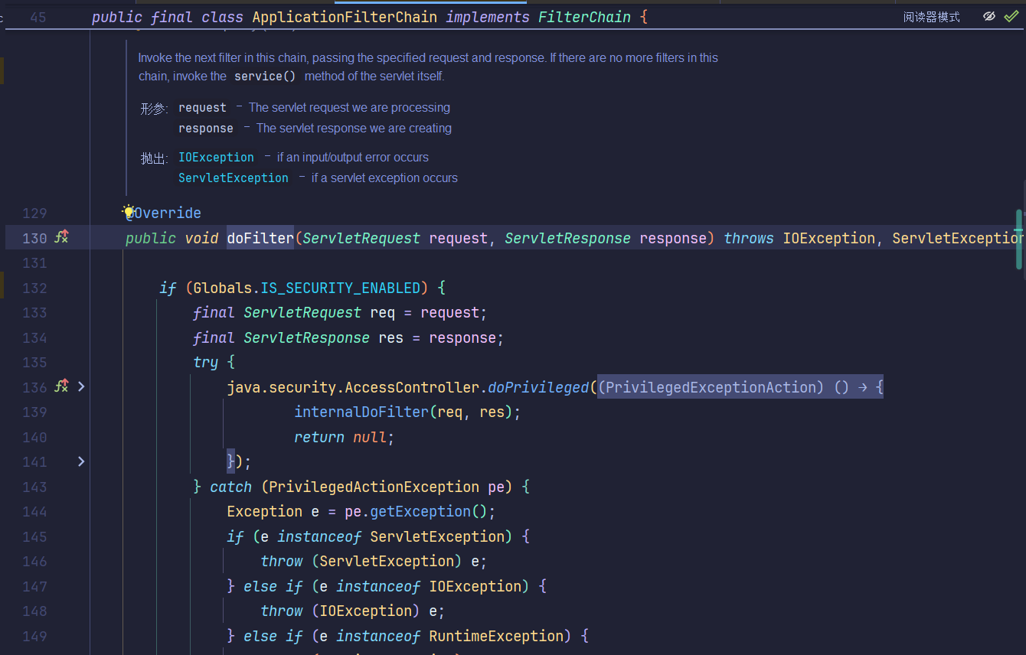Click FilterChain in the class declaration
Image resolution: width=1026 pixels, height=655 pixels.
click(584, 17)
